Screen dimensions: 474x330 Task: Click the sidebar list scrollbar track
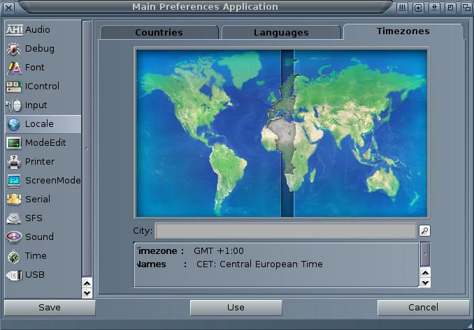[x=87, y=149]
